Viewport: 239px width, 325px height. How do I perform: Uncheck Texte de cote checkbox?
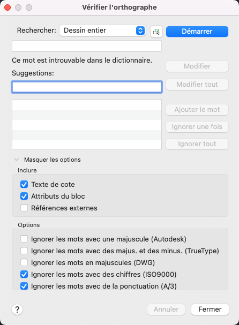click(x=24, y=184)
